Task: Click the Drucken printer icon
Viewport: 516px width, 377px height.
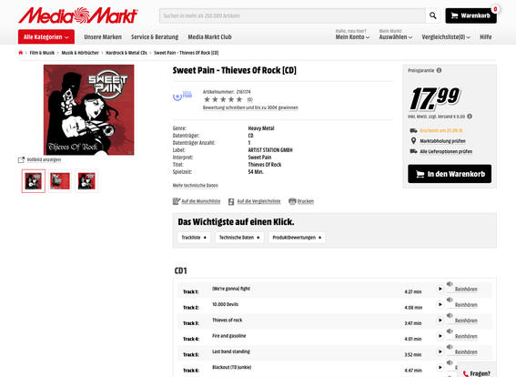Action: [x=292, y=201]
